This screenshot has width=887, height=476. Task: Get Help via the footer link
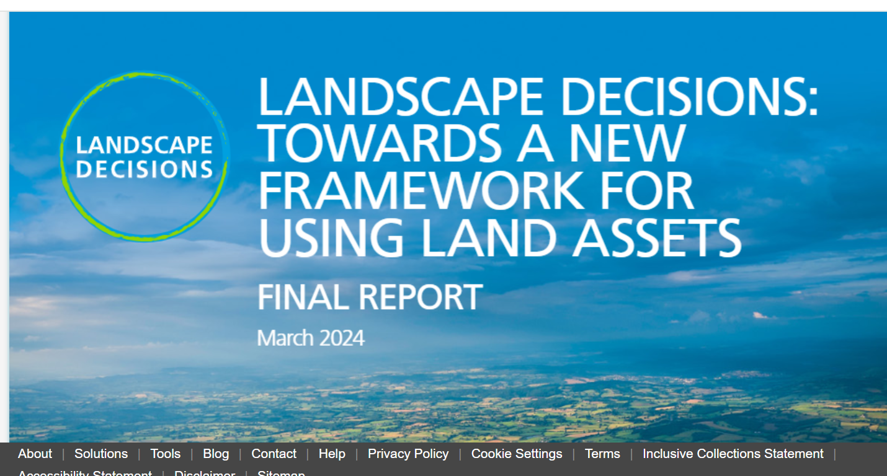332,454
